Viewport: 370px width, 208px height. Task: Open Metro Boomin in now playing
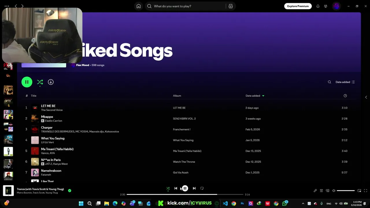[x=24, y=193]
